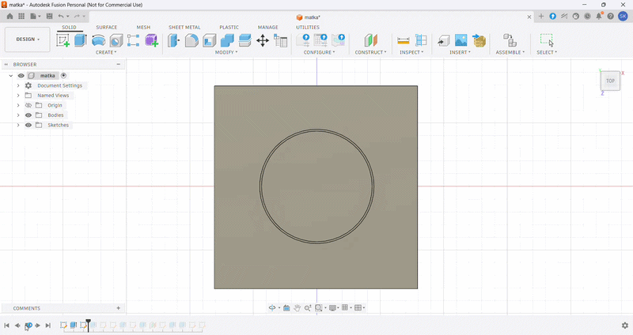This screenshot has width=633, height=335.
Task: Select the Fillet tool
Action: (x=191, y=40)
